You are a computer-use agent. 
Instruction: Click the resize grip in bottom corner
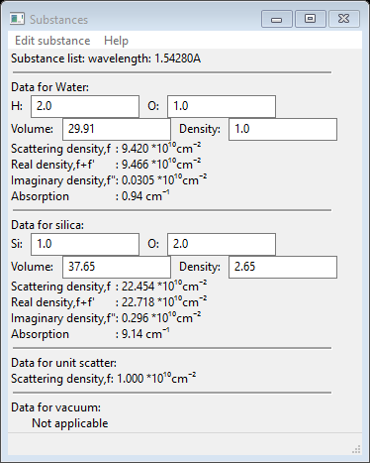coord(356,449)
